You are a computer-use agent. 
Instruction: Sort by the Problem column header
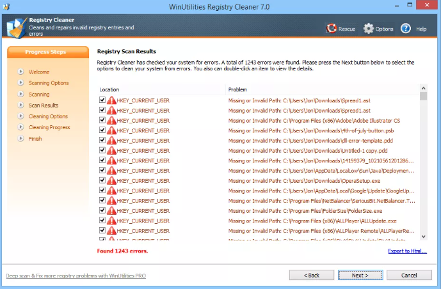pyautogui.click(x=323, y=90)
